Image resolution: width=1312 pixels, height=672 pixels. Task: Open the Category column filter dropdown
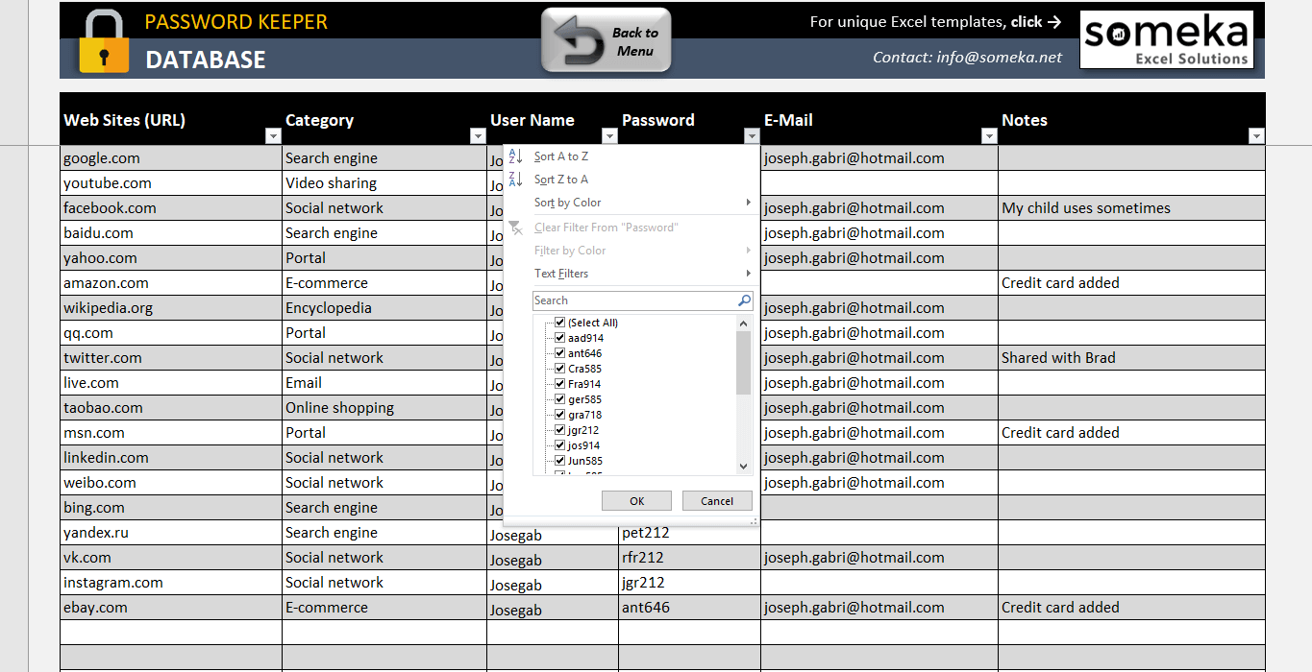point(478,136)
